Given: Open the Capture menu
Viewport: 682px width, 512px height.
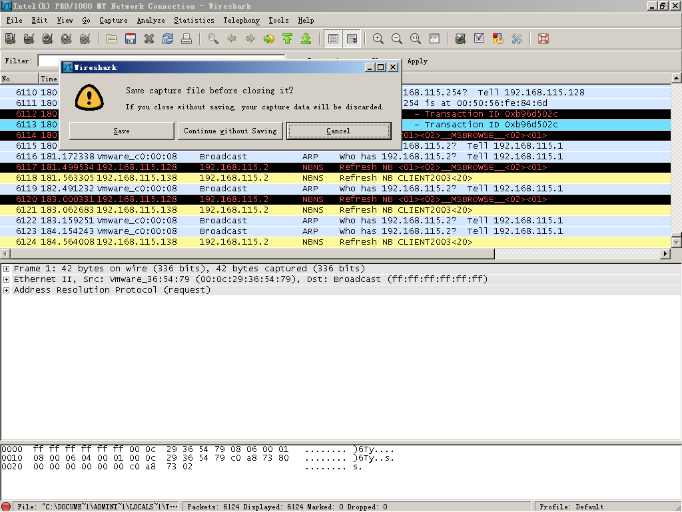Looking at the screenshot, I should pyautogui.click(x=113, y=21).
